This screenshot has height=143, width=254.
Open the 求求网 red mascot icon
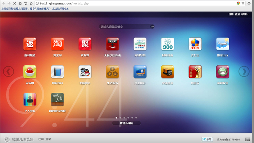[x=30, y=72]
